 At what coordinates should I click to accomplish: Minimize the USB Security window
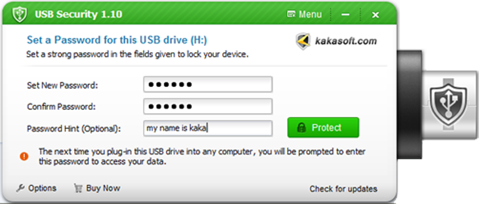(x=346, y=15)
